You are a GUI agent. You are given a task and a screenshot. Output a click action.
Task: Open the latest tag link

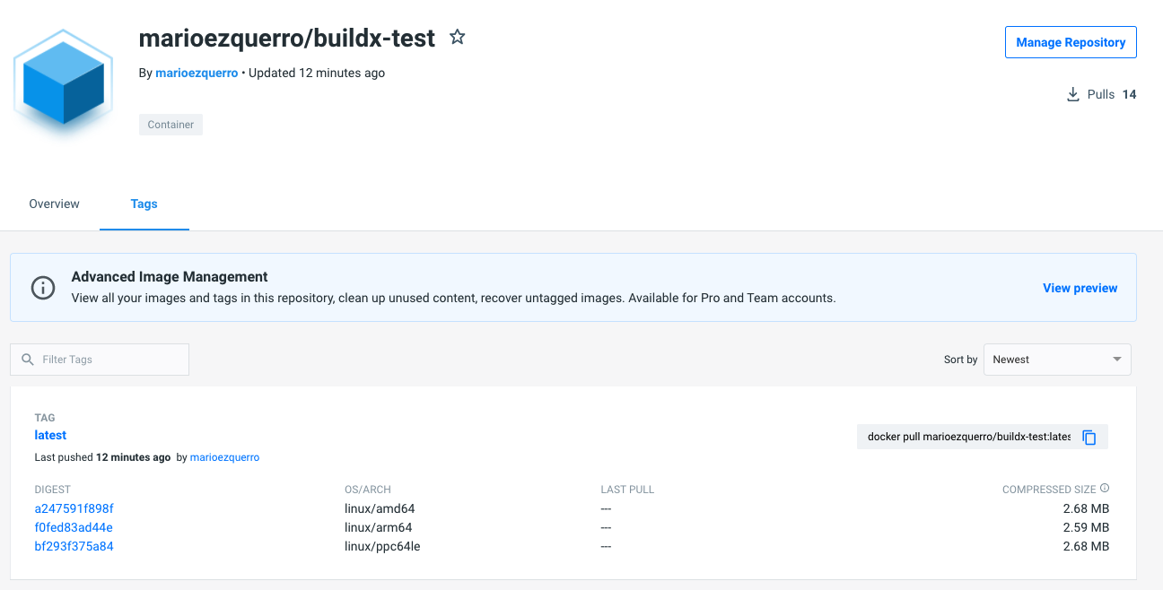[50, 435]
